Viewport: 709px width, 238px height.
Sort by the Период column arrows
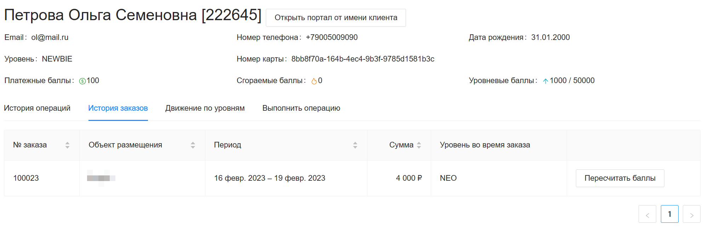pyautogui.click(x=355, y=145)
